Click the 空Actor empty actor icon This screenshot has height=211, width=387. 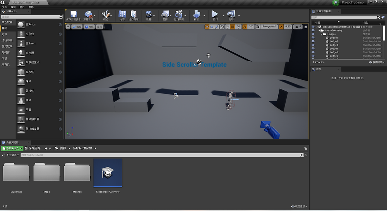click(21, 24)
